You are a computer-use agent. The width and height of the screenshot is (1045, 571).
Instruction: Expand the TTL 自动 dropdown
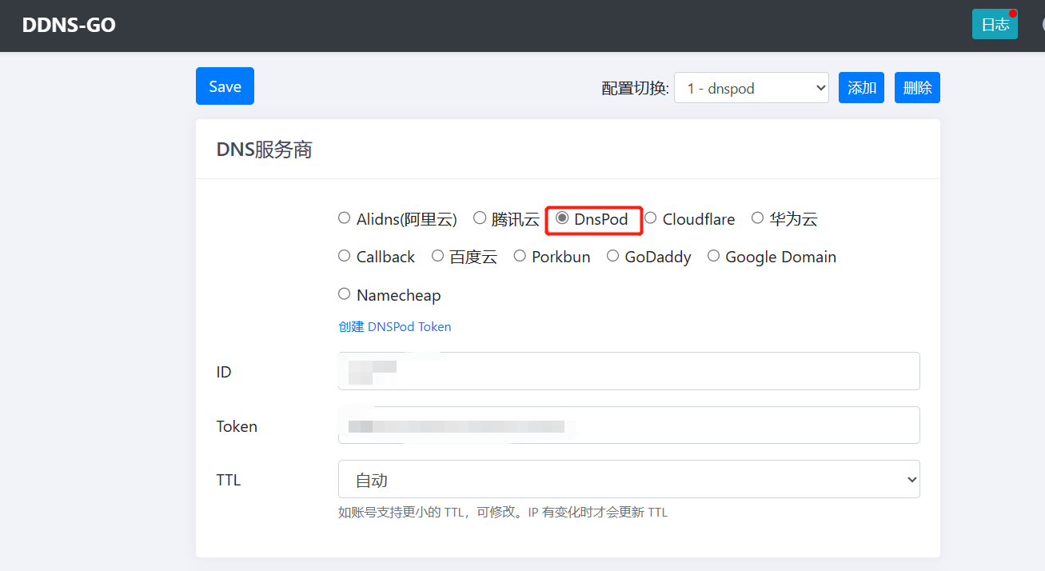pyautogui.click(x=628, y=480)
